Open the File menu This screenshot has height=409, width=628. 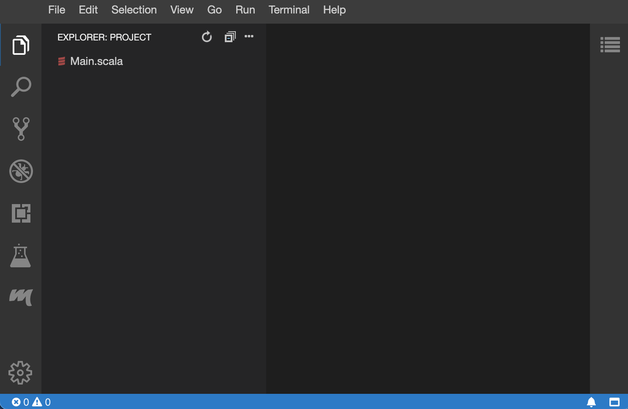(x=57, y=10)
